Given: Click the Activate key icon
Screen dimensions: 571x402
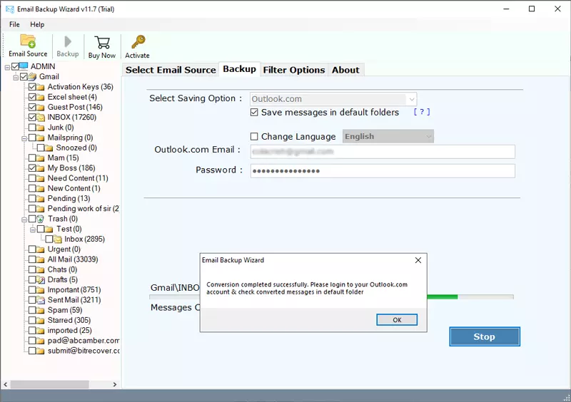Looking at the screenshot, I should pyautogui.click(x=138, y=42).
